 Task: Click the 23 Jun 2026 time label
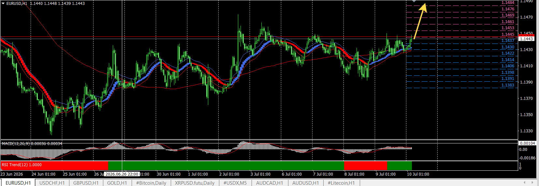tap(12, 174)
